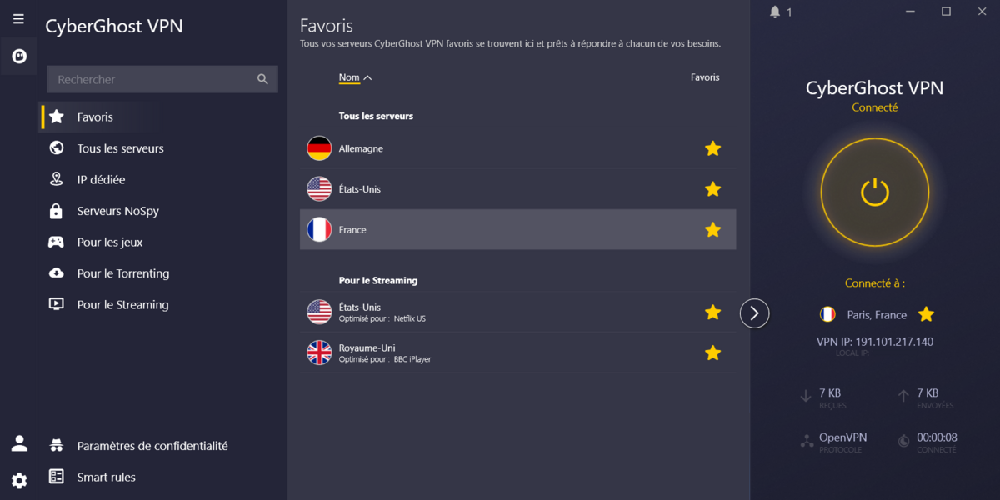The width and height of the screenshot is (1000, 500).
Task: Collapse the server panel with arrow button
Action: tap(754, 313)
